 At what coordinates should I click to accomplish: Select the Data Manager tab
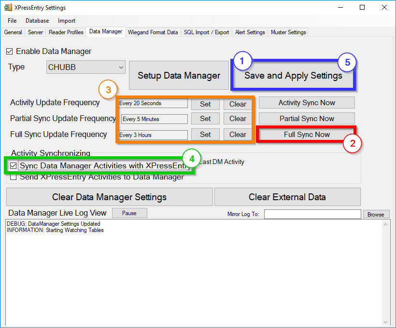[x=106, y=31]
